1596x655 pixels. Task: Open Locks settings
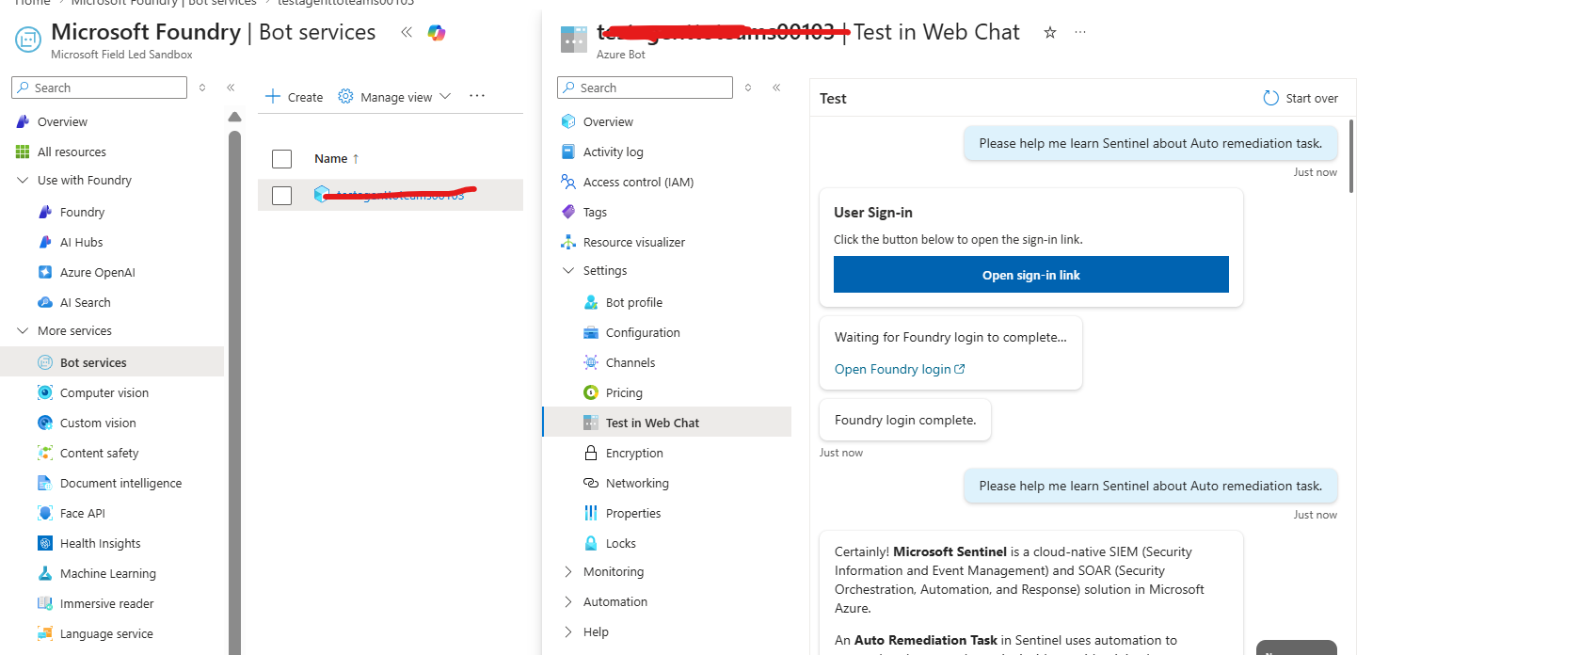click(x=620, y=543)
